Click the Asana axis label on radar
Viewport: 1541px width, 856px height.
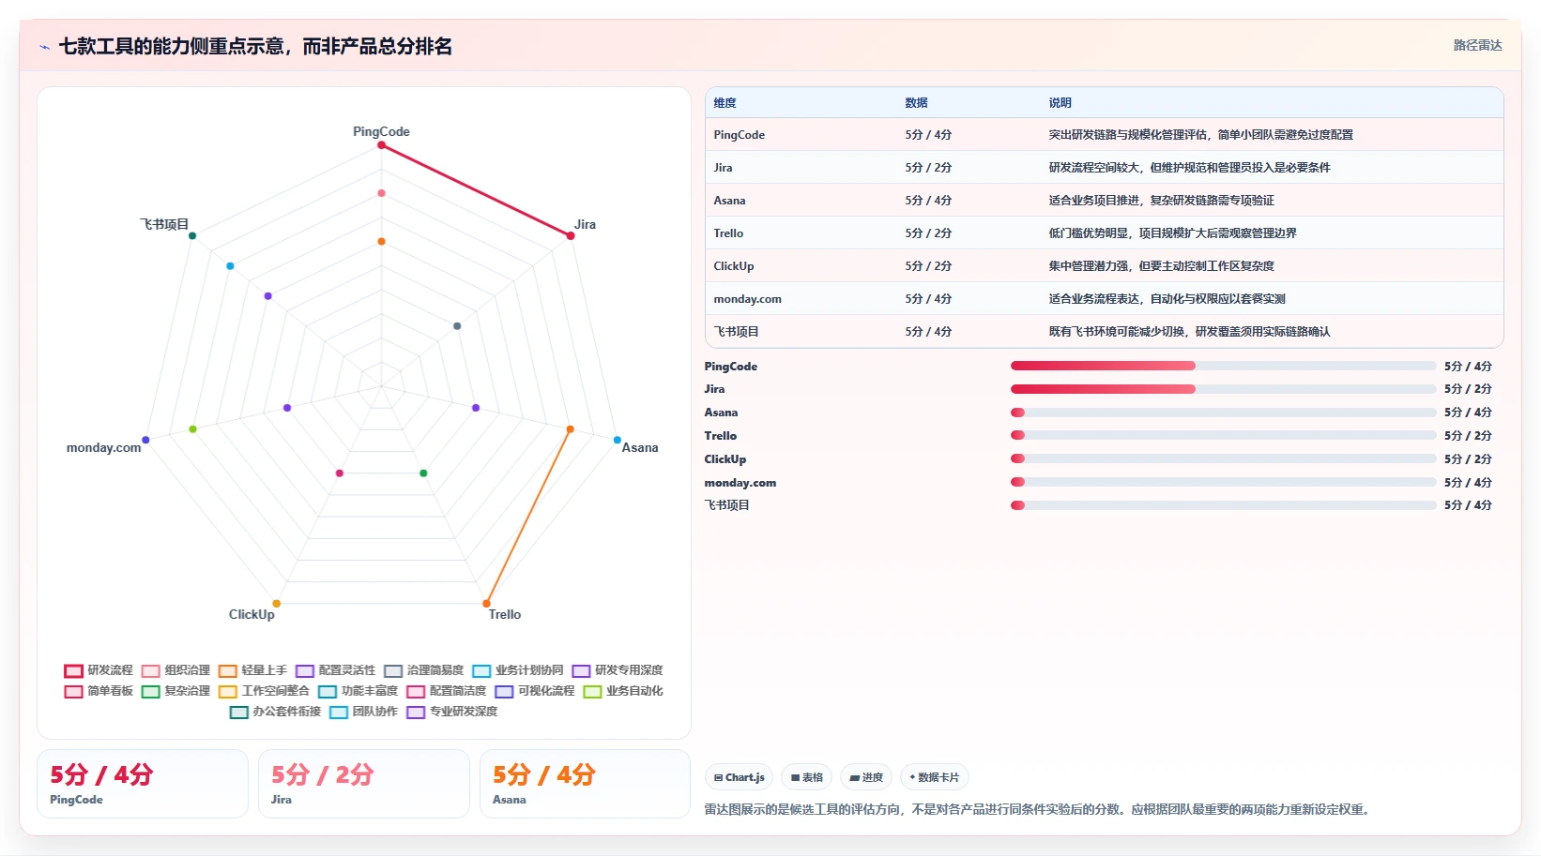(640, 447)
